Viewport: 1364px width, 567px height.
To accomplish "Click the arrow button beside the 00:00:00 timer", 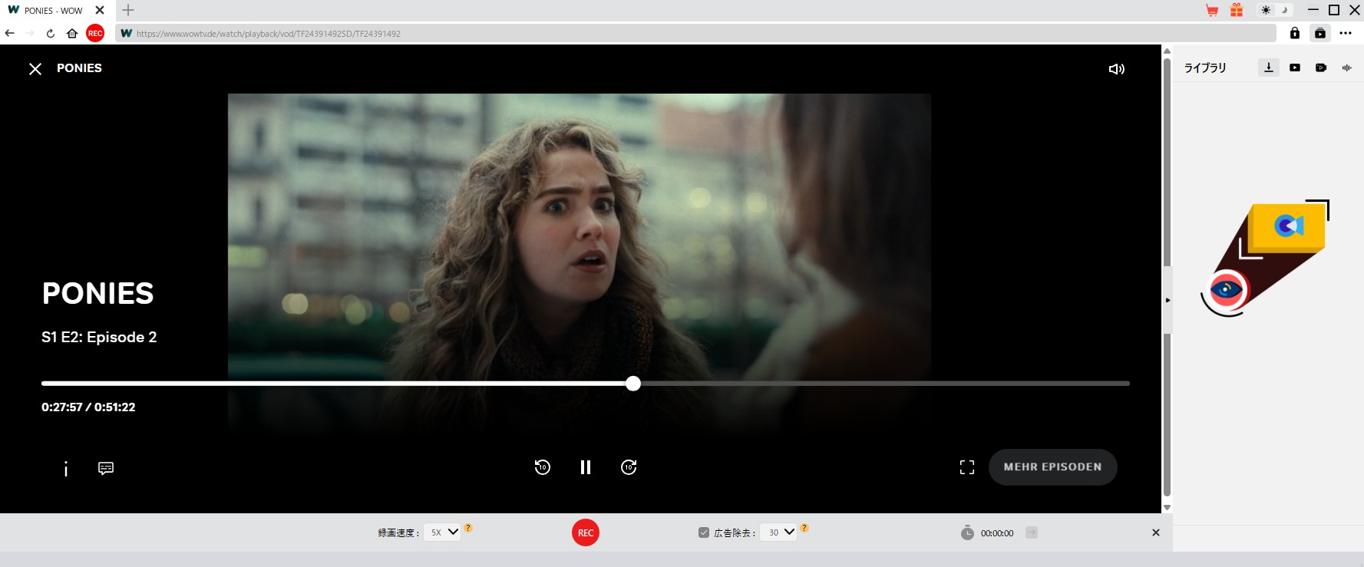I will click(x=1032, y=532).
